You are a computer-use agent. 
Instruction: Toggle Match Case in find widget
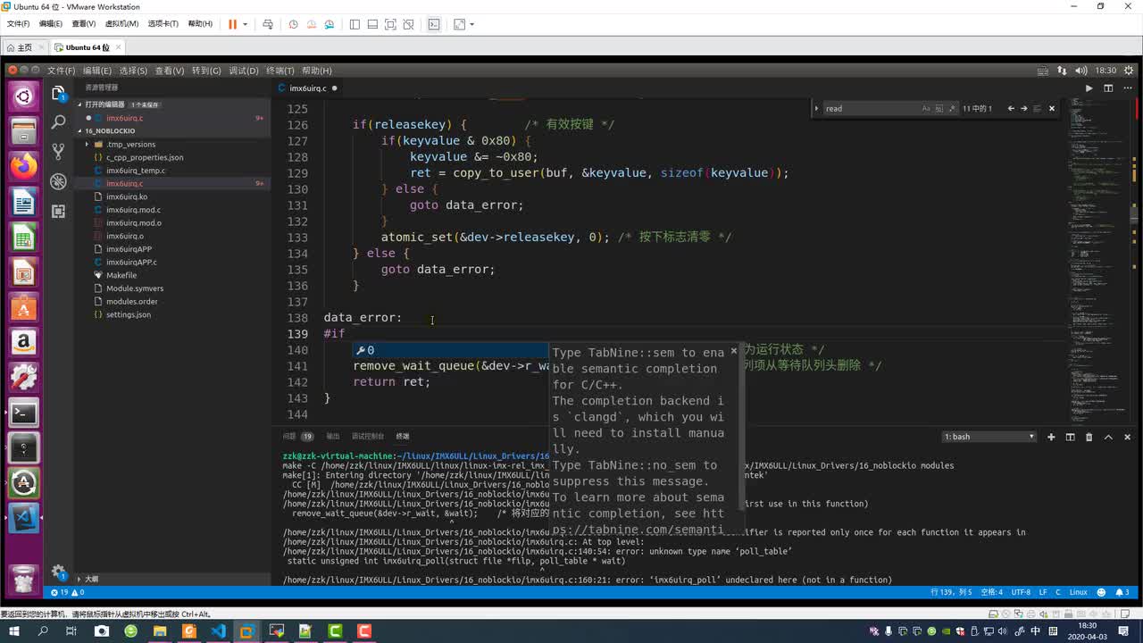point(926,108)
